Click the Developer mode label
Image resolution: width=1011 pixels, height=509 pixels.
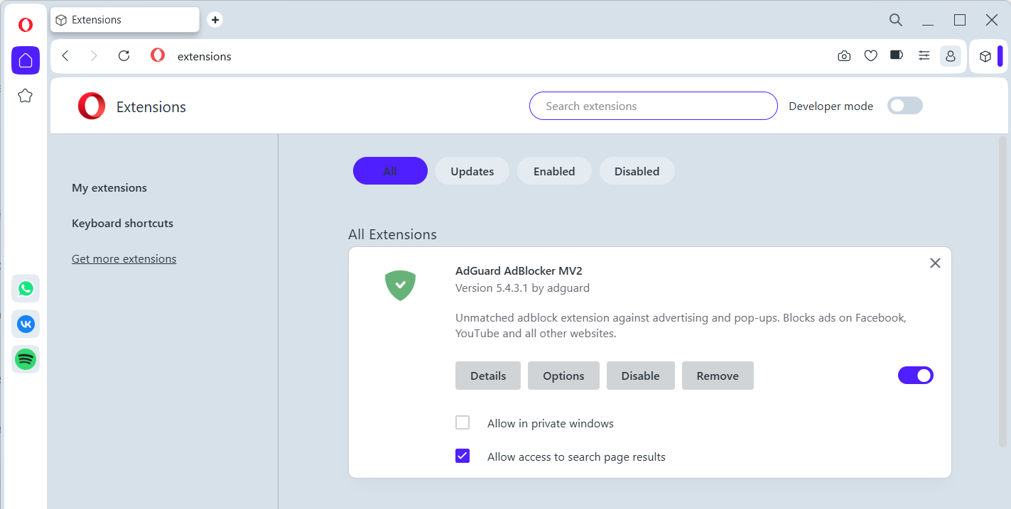[x=831, y=106]
